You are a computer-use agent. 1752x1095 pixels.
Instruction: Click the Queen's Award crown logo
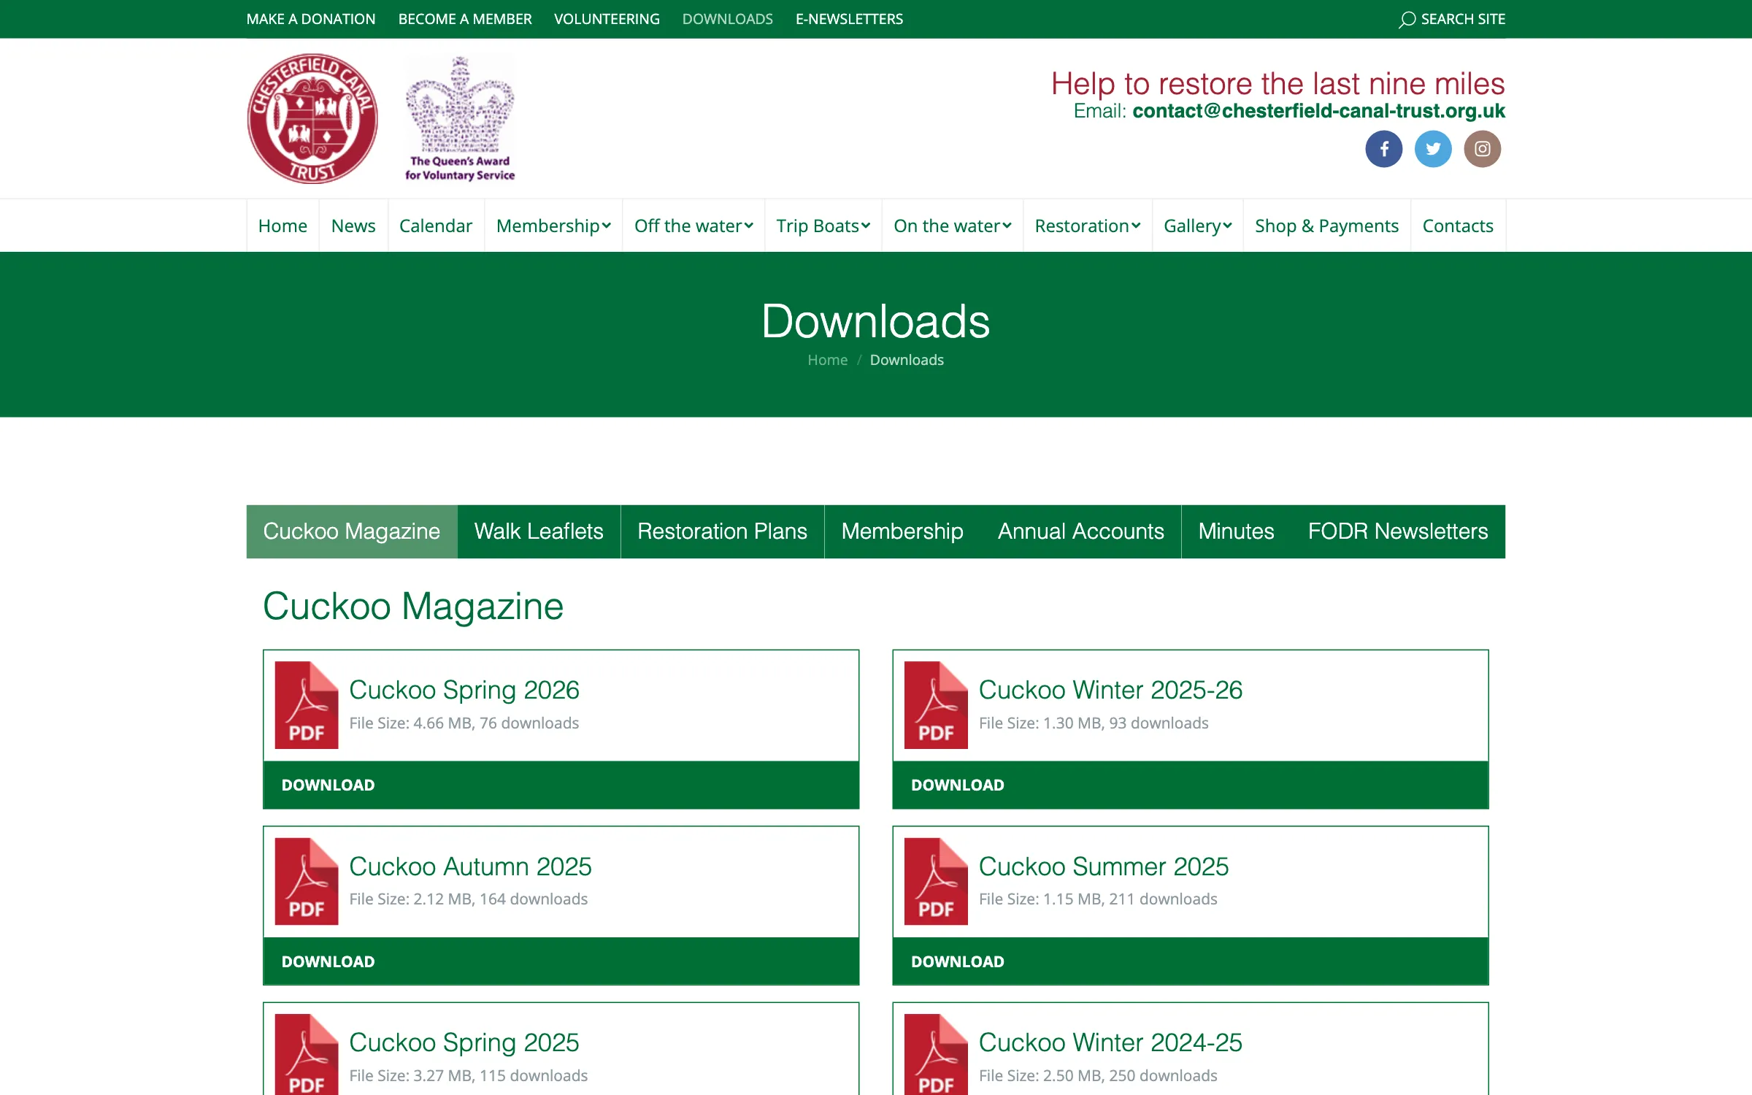point(460,118)
